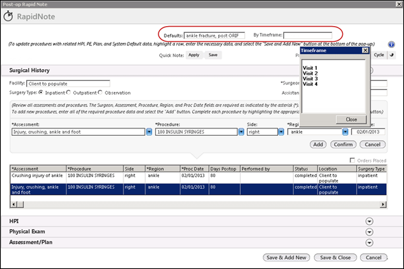Click the Assessment text field

tap(78, 132)
